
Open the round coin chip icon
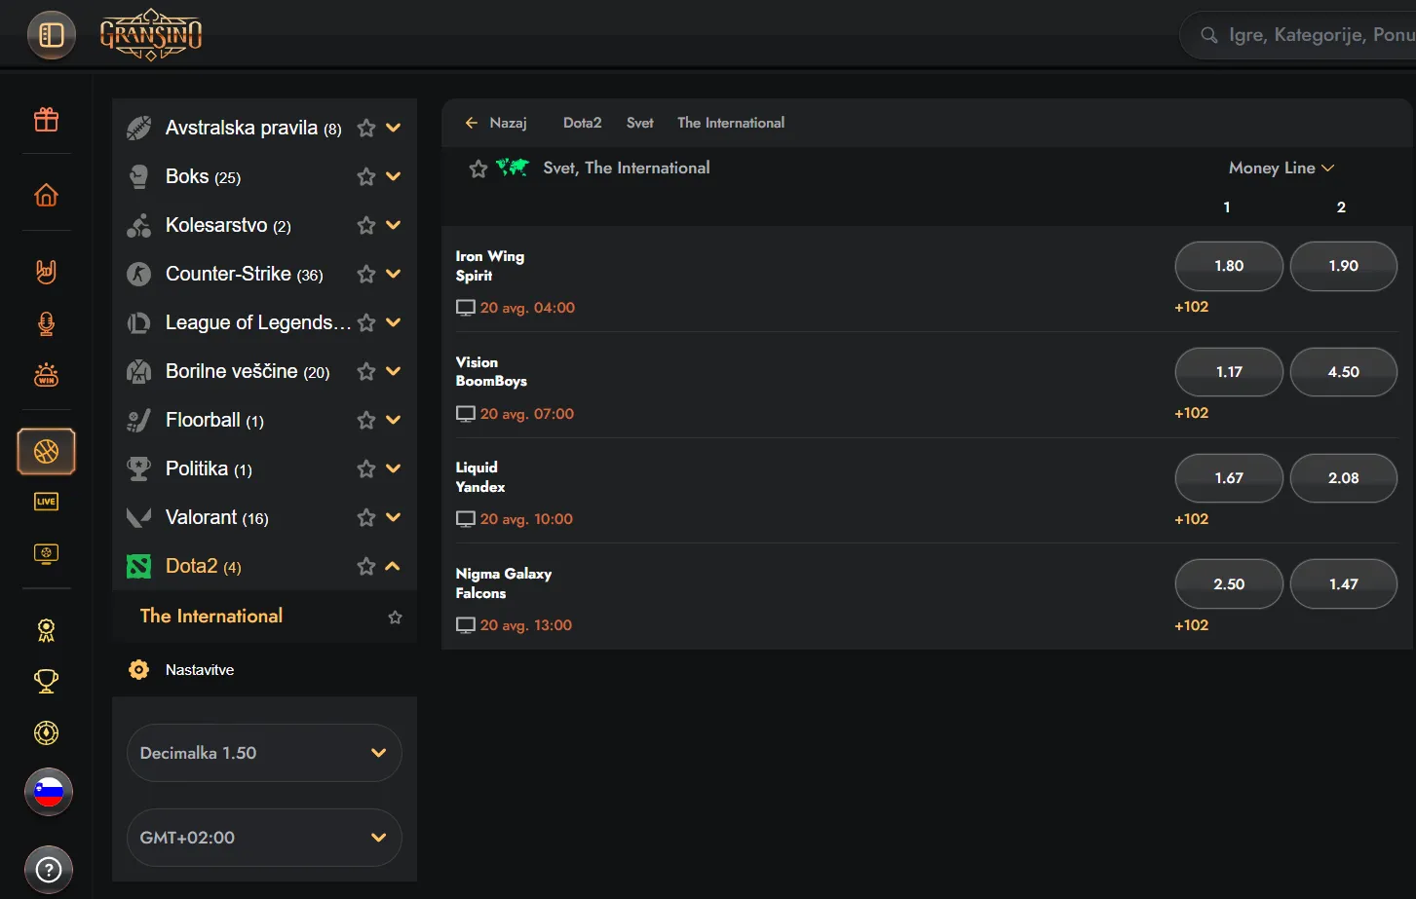(x=46, y=732)
